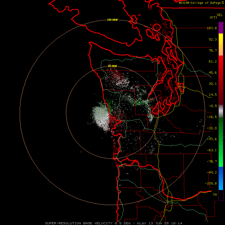Screen dimensions: 225x225
Task: Click the Super-Resolution Base Velocity caption
Action: pos(114,223)
